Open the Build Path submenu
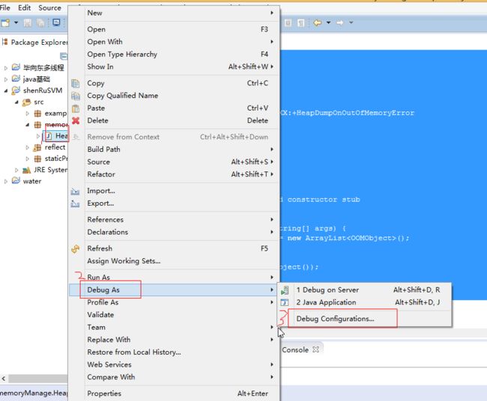 coord(175,150)
